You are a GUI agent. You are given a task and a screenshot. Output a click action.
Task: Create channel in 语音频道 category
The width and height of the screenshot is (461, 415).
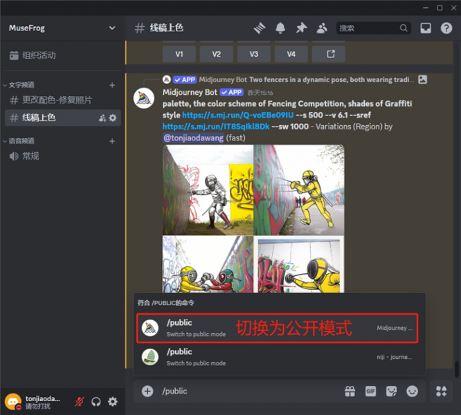coord(112,141)
